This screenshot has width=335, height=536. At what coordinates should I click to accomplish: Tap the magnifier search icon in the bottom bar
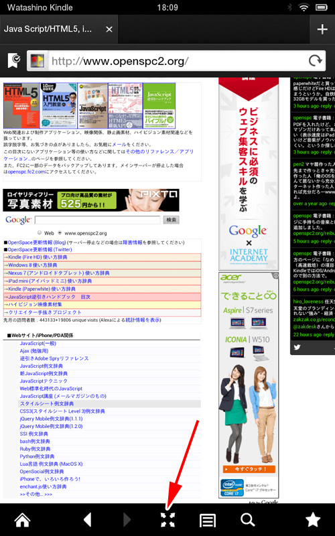click(x=247, y=520)
